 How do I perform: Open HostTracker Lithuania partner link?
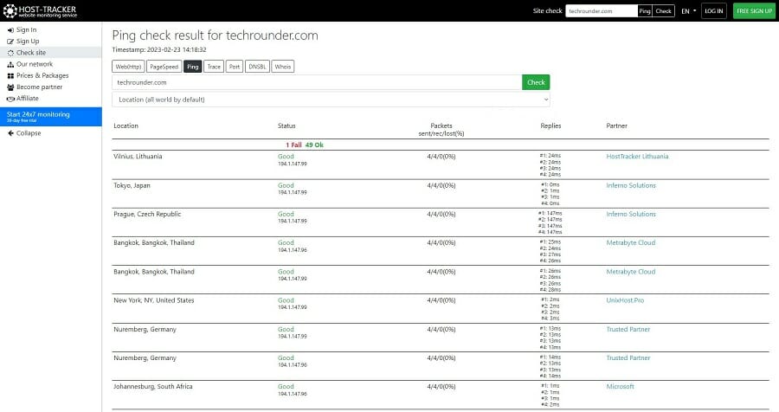point(637,157)
